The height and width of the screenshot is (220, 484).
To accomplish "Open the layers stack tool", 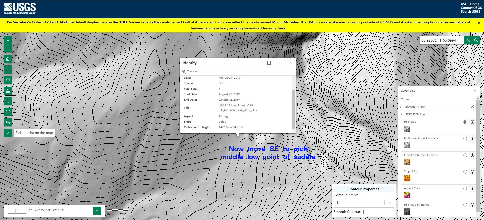I will pyautogui.click(x=8, y=122).
